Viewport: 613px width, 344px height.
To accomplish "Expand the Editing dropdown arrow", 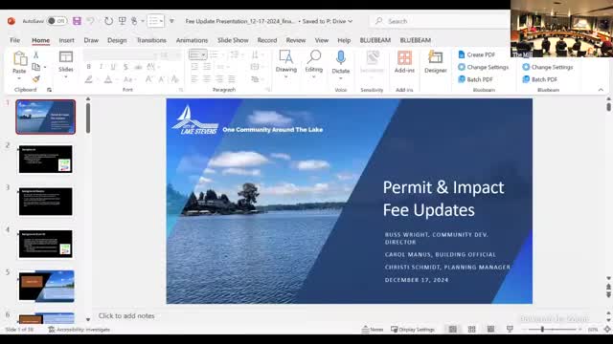I will pyautogui.click(x=314, y=76).
